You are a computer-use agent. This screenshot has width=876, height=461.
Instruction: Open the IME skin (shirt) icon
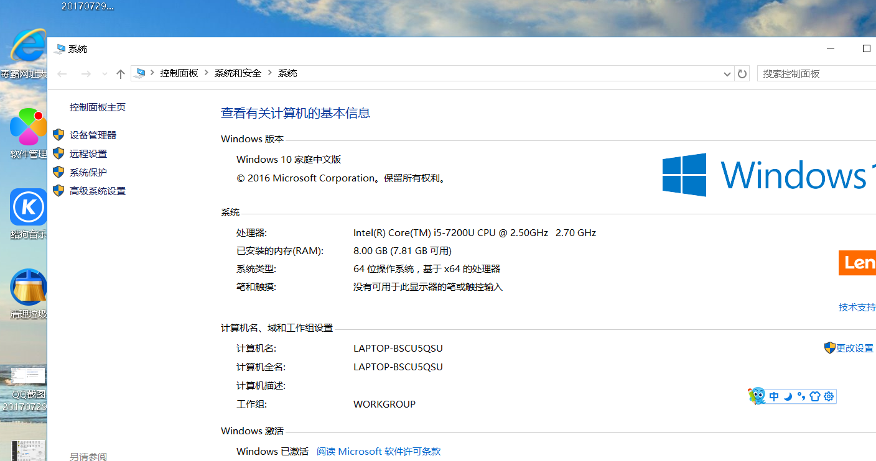pos(814,396)
